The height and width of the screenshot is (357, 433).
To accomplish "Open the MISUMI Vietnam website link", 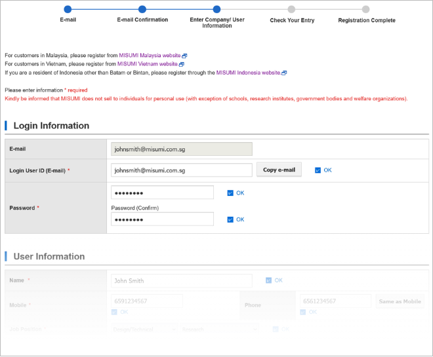I will pyautogui.click(x=147, y=64).
